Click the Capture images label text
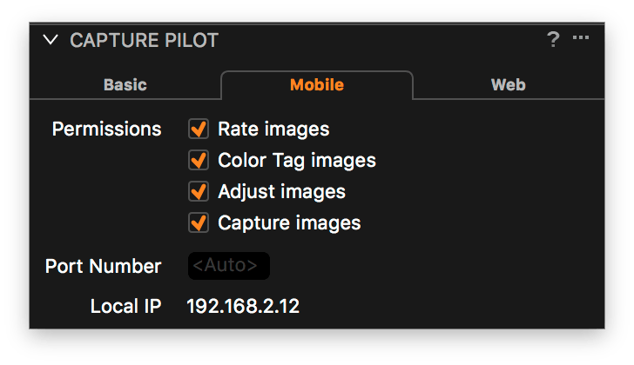The width and height of the screenshot is (634, 365). click(289, 223)
